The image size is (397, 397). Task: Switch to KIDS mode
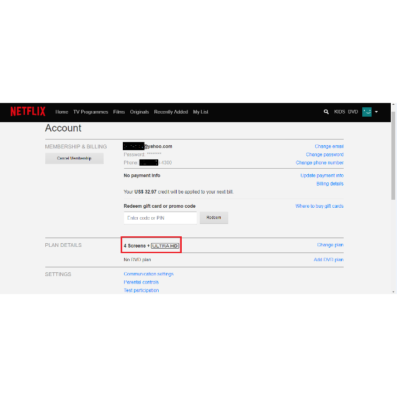tap(339, 112)
